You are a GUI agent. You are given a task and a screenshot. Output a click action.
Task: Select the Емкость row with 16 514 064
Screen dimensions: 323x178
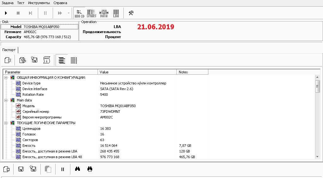click(x=159, y=146)
